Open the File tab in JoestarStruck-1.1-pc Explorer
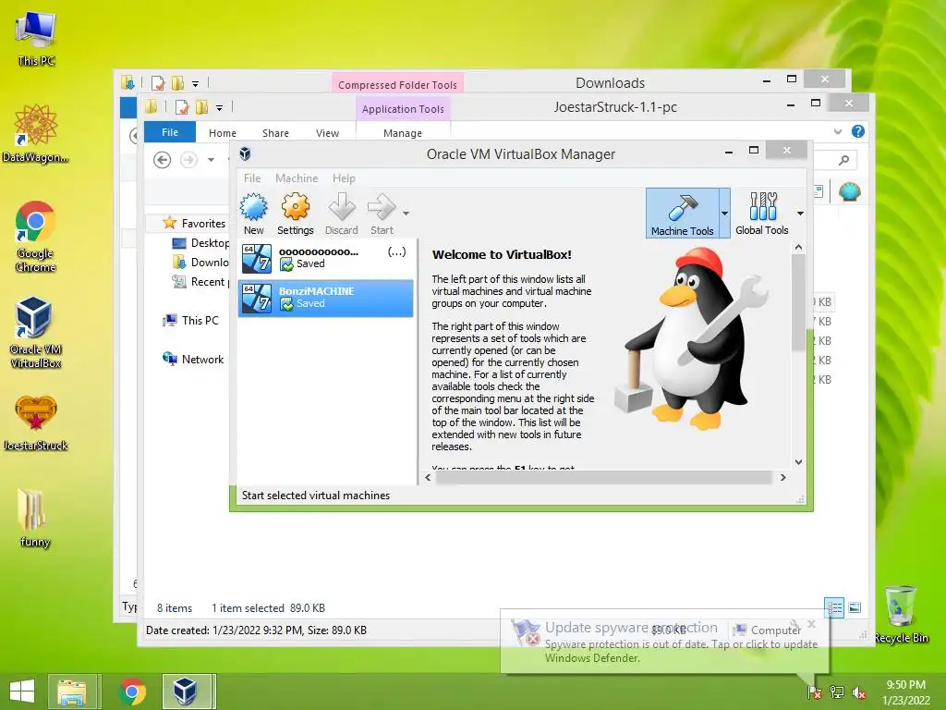Screen dimensions: 946x710 (x=170, y=132)
